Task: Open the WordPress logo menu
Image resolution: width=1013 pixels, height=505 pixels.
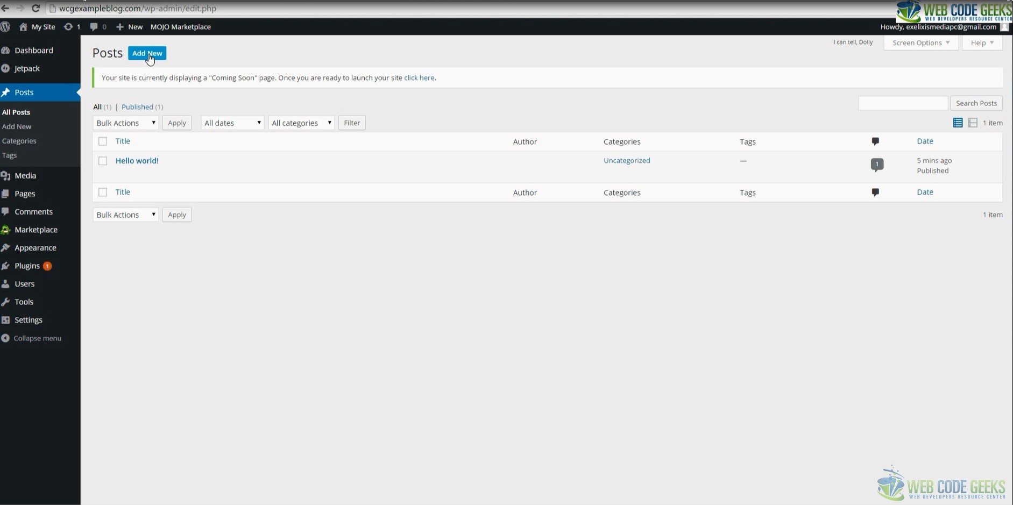Action: (x=5, y=26)
